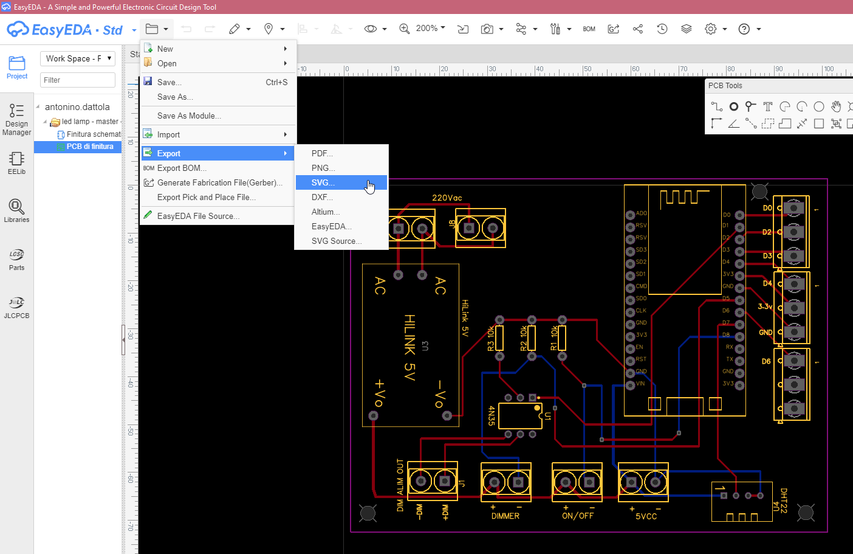Choose EasyEDA File Source... menu entry

coord(218,216)
